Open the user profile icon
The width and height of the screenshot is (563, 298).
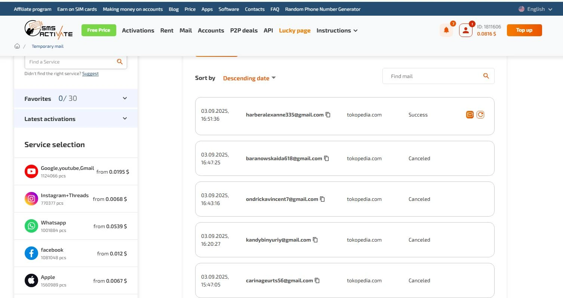tap(465, 30)
